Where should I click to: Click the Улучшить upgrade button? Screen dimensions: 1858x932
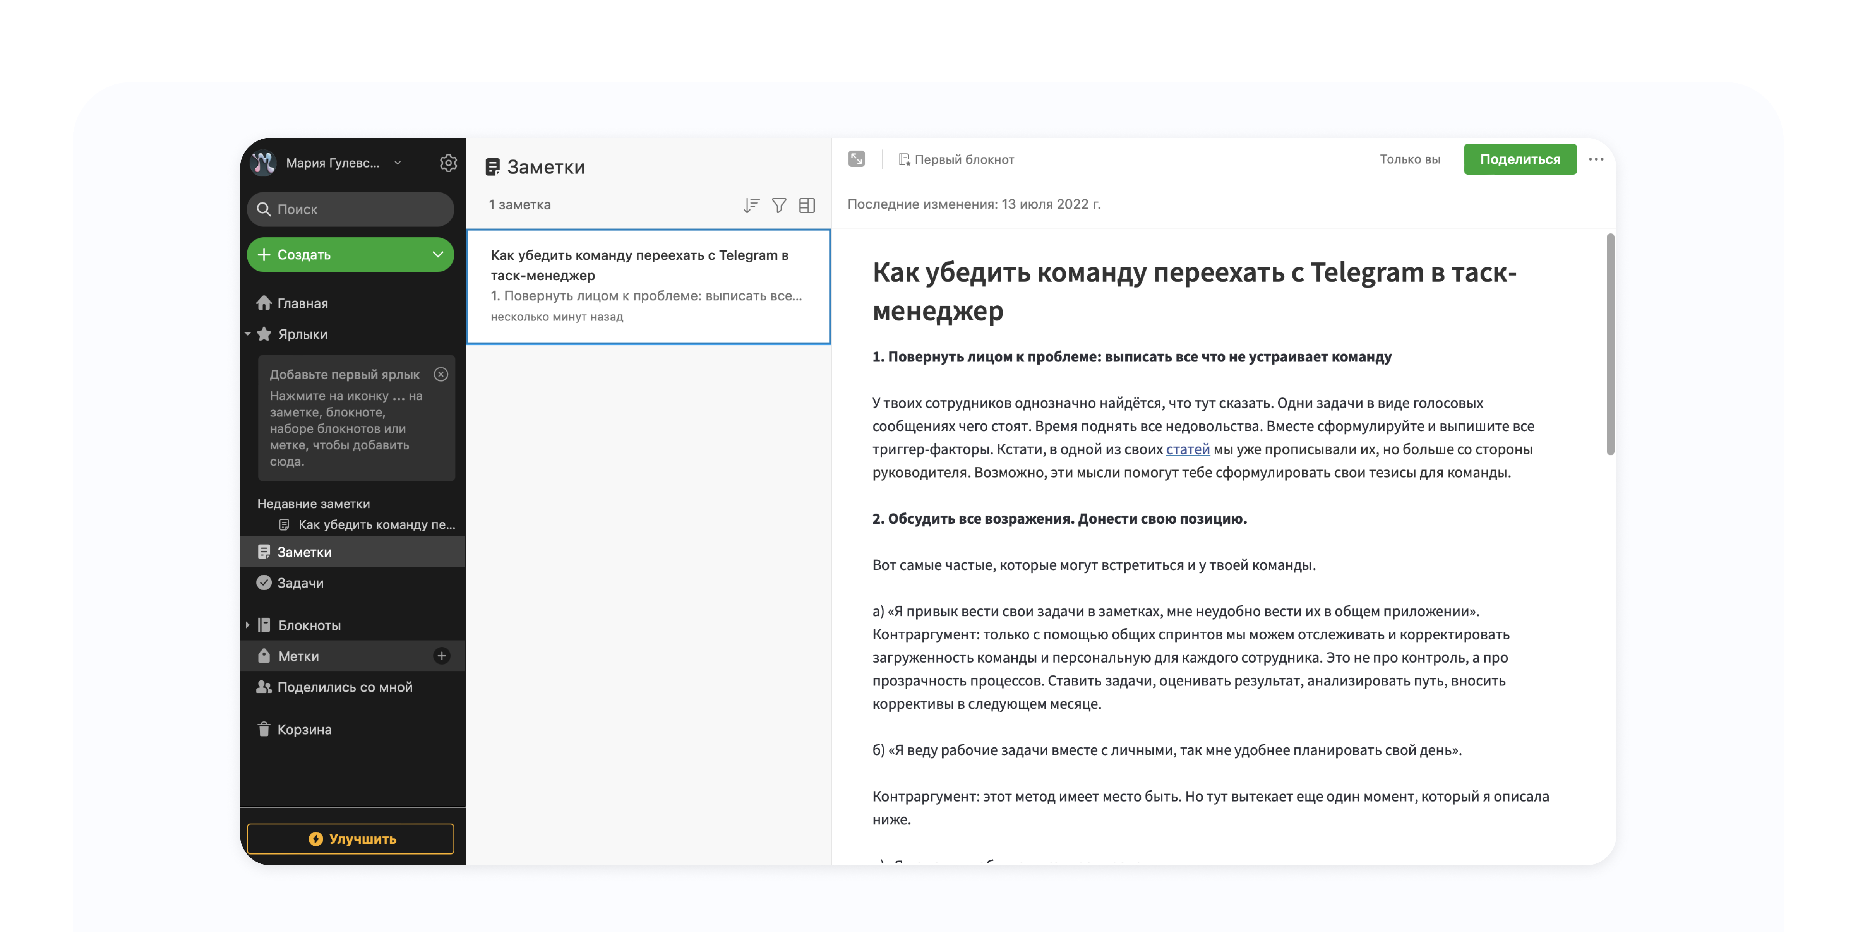[351, 838]
